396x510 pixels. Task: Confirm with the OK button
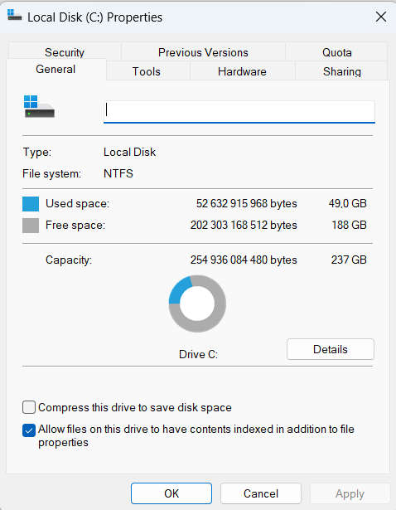click(x=171, y=493)
